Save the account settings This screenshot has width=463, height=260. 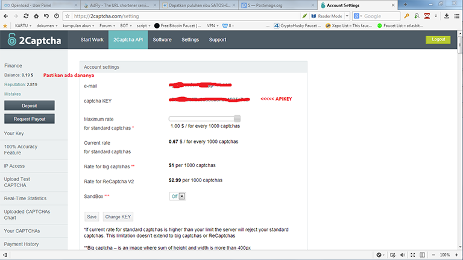(92, 217)
